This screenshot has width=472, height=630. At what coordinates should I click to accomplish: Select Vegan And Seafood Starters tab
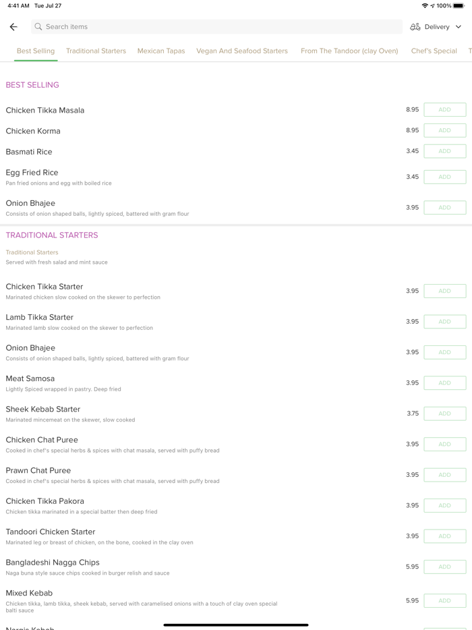pos(242,51)
